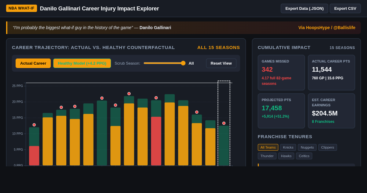Click the dashed-outlined final season bar
This screenshot has height=193, width=367.
(x=224, y=146)
